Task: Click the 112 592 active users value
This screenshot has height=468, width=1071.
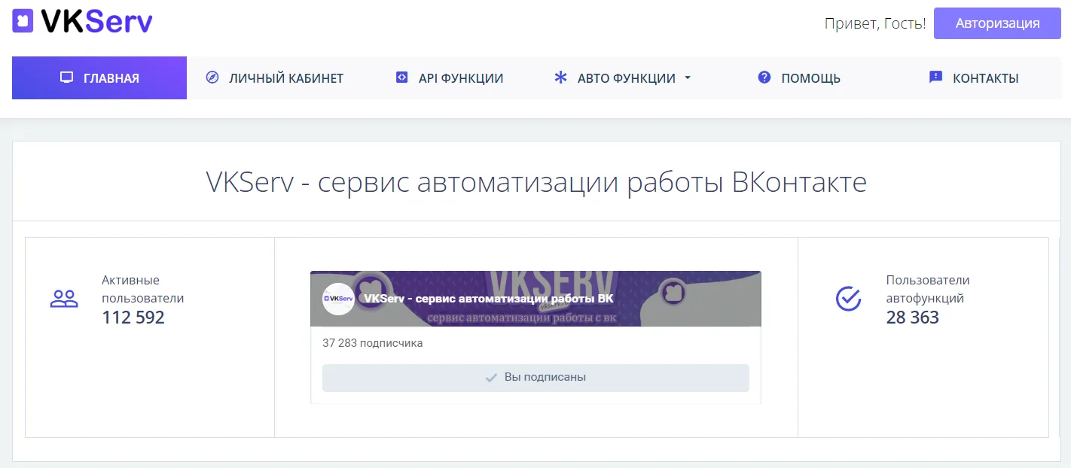Action: click(133, 318)
